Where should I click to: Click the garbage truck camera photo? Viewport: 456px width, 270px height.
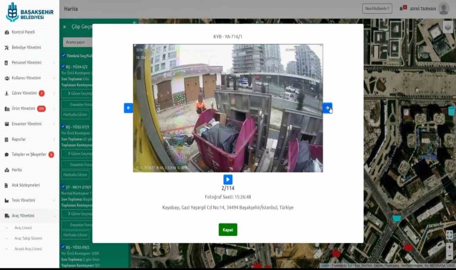(228, 108)
